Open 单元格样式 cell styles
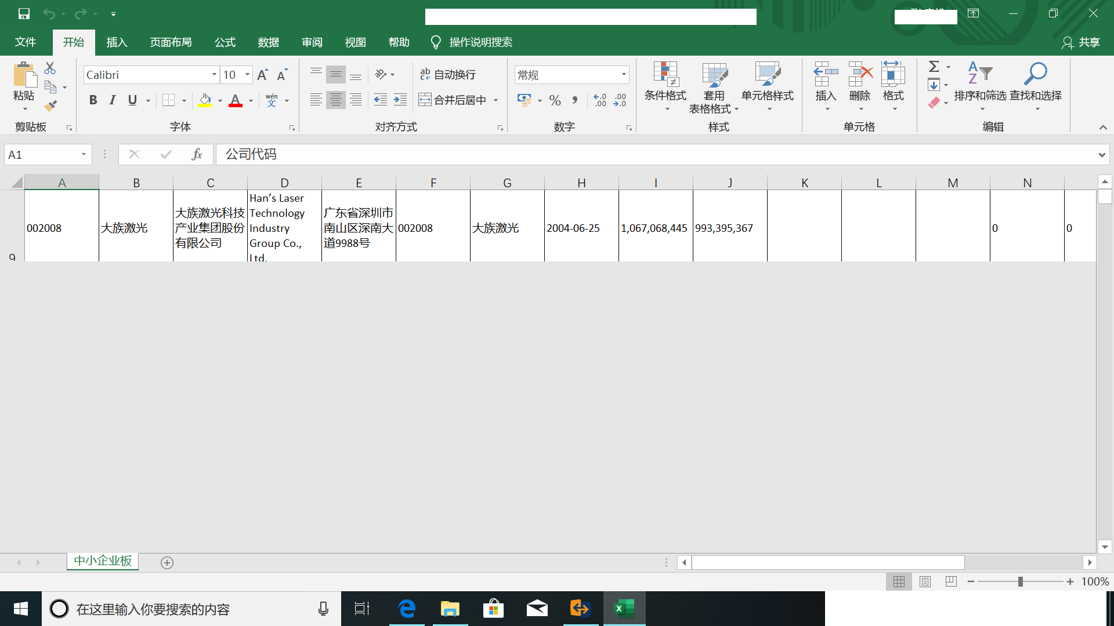This screenshot has width=1114, height=626. 768,87
